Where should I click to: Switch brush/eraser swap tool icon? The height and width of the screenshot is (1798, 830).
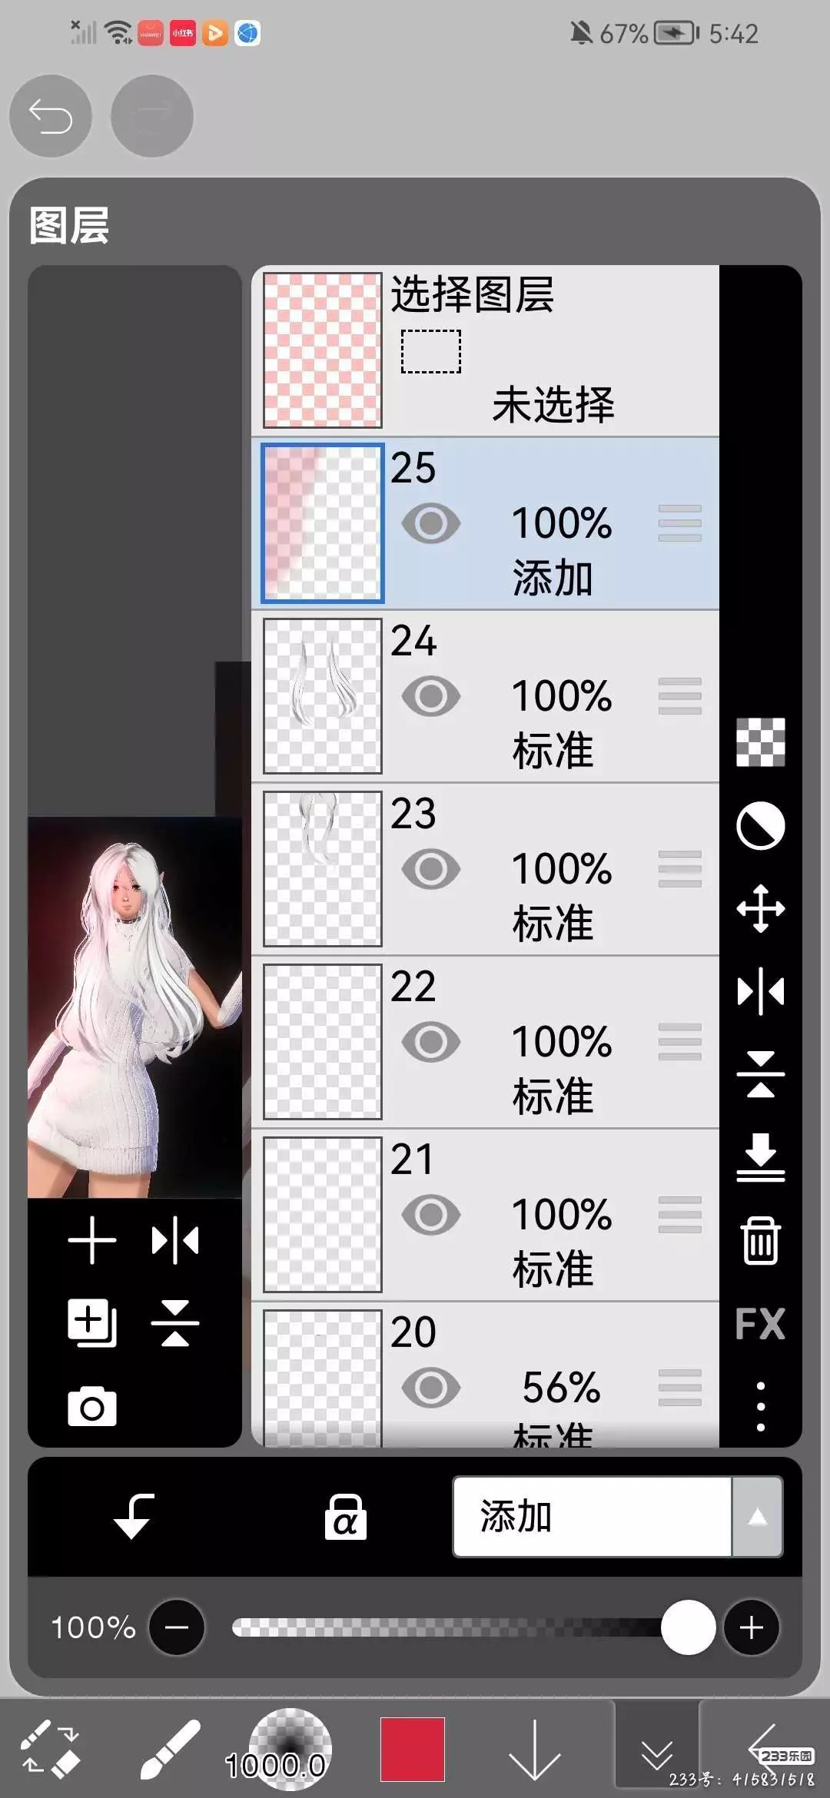pyautogui.click(x=50, y=1749)
